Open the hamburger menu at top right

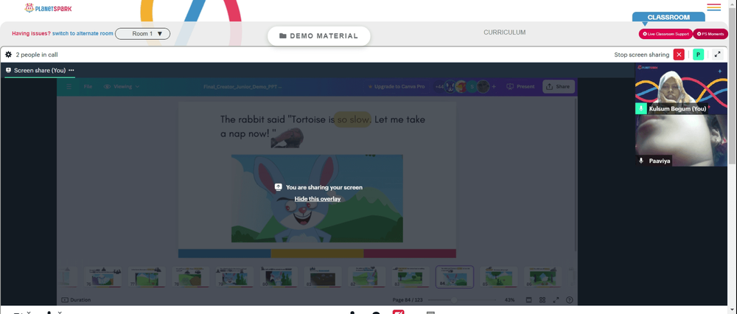pos(713,7)
